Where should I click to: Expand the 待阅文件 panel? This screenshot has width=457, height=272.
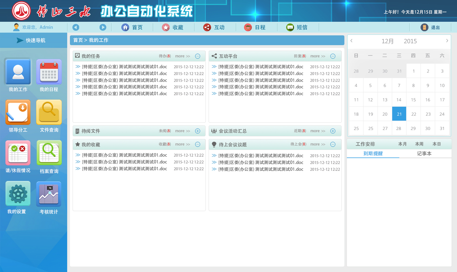[198, 131]
